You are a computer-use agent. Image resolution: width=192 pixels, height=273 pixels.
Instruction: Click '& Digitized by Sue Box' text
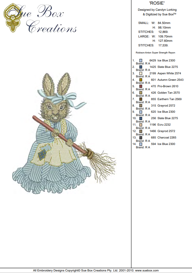(x=159, y=14)
